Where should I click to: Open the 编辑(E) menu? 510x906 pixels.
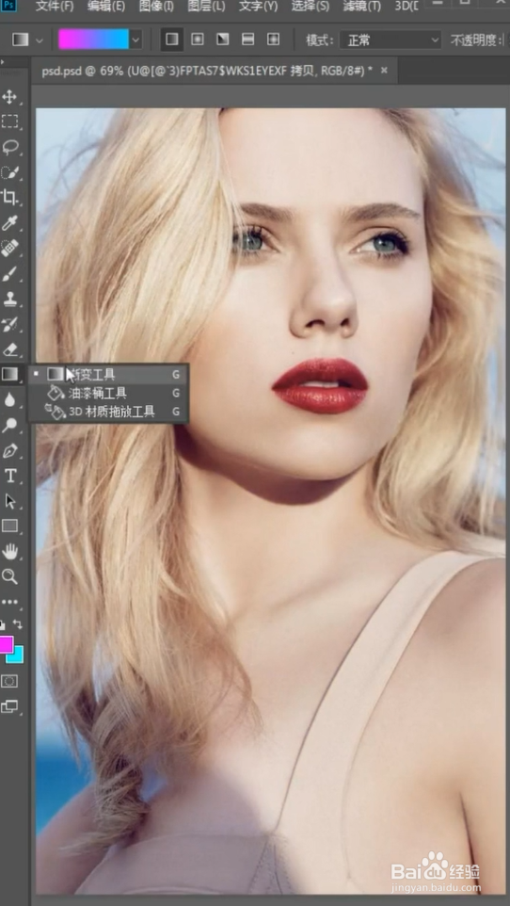coord(105,7)
